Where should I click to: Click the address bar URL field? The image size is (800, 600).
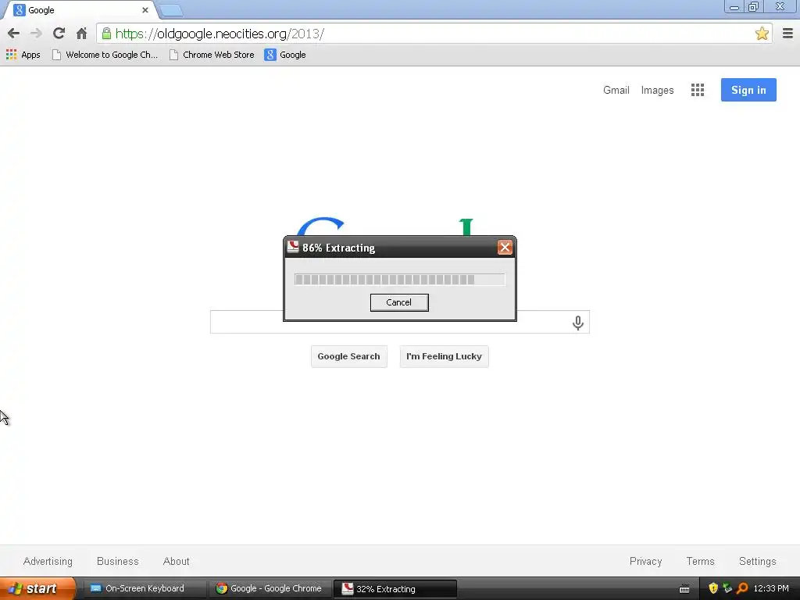click(x=434, y=34)
